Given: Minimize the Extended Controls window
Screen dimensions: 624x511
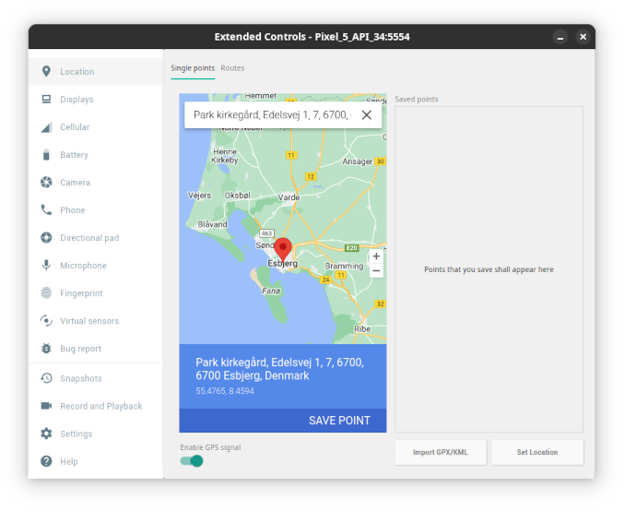Looking at the screenshot, I should click(560, 37).
